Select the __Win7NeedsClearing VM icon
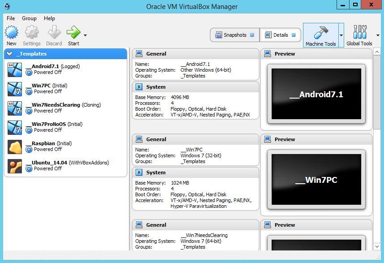This screenshot has height=263, width=384. tap(15, 108)
